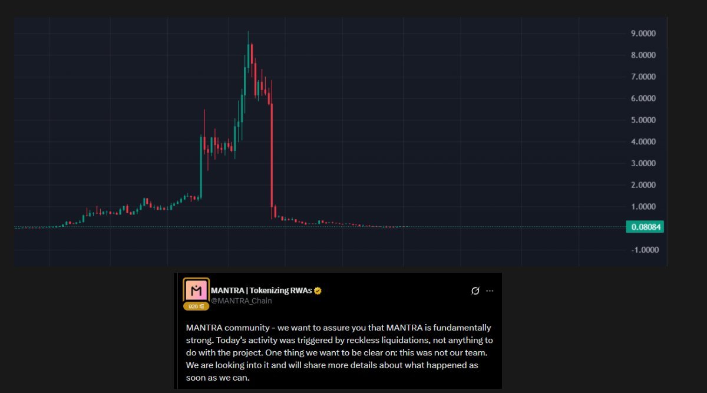Click the tall red crash candlestick
707x393 pixels.
pos(272,153)
